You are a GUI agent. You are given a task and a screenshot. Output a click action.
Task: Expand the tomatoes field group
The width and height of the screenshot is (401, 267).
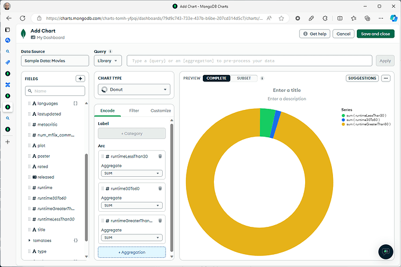point(29,240)
